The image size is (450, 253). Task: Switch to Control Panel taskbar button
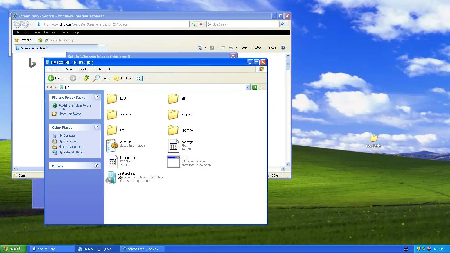52,249
